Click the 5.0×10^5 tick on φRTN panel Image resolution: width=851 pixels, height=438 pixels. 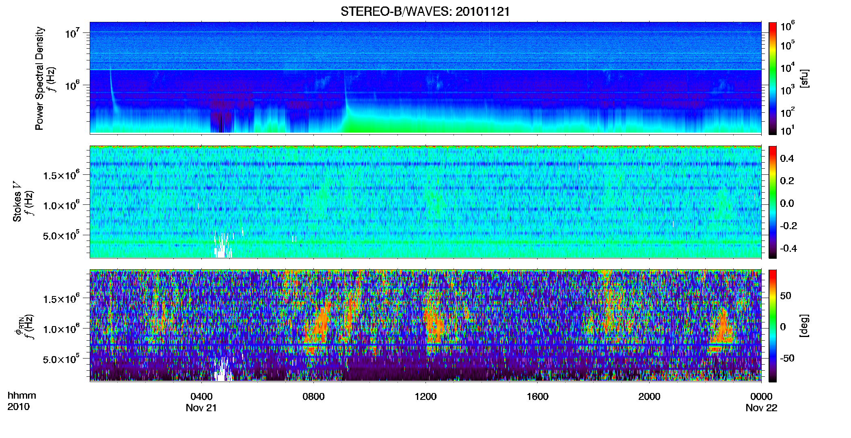61,359
